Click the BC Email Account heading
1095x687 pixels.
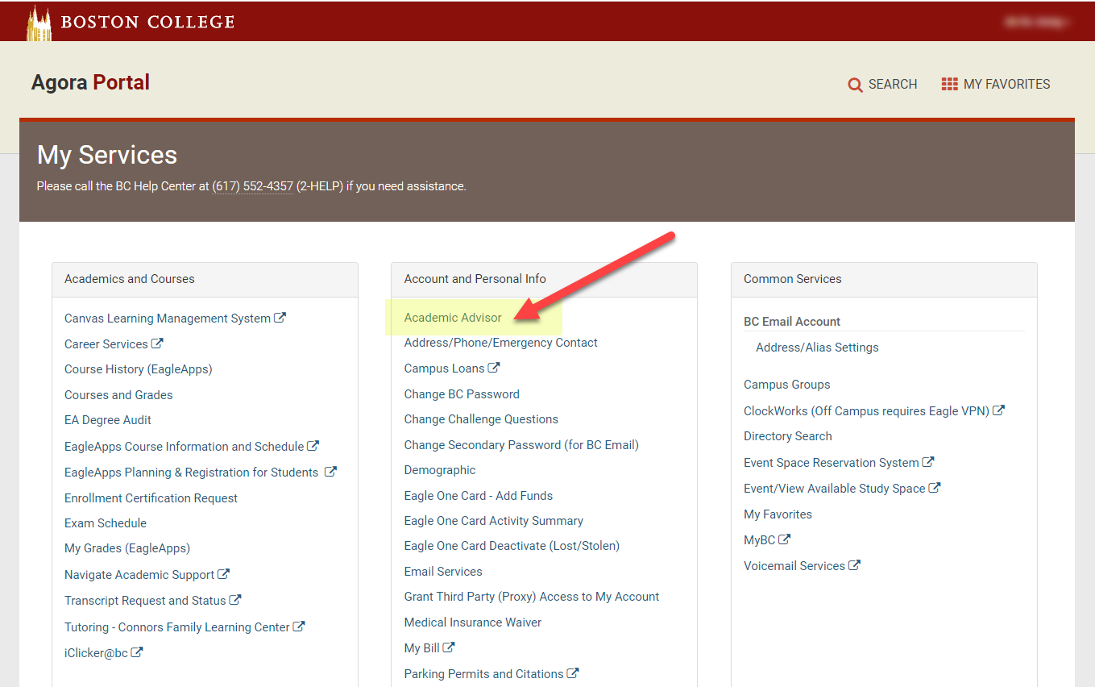click(792, 322)
